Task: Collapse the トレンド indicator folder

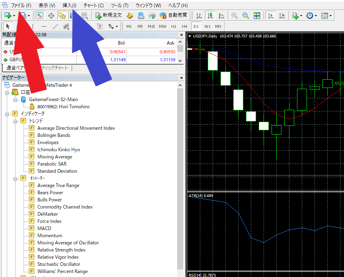Action: [15, 121]
